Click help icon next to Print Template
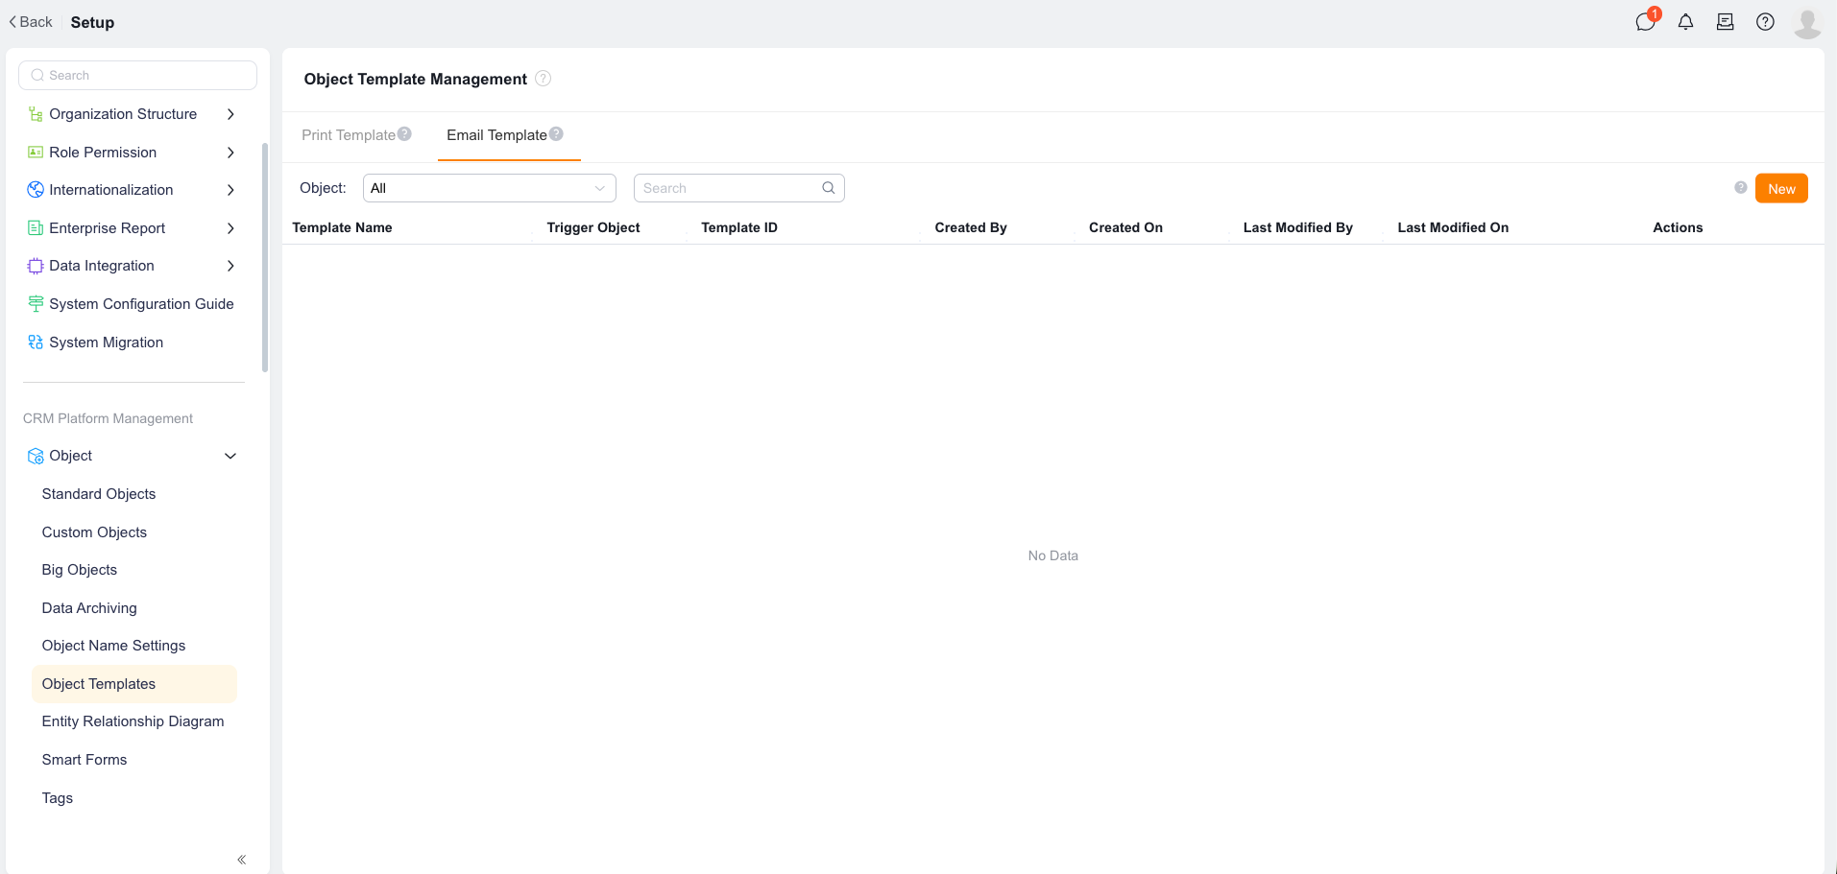Screen dimensions: 1837x874 (404, 134)
